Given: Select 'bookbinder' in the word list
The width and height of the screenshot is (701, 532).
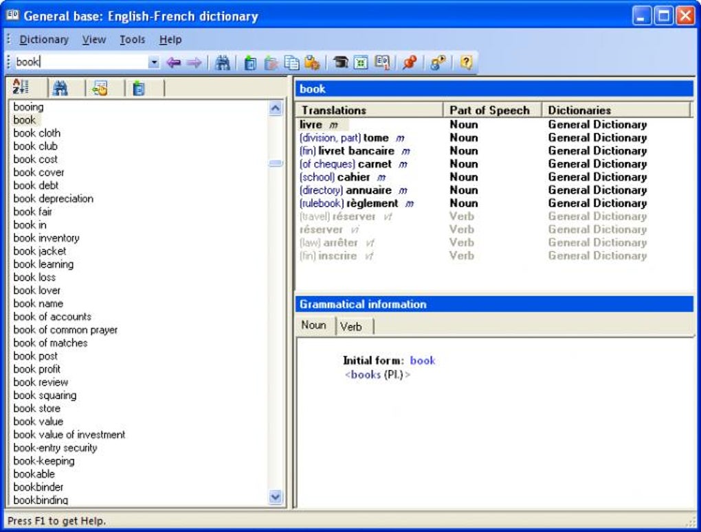Looking at the screenshot, I should (38, 487).
